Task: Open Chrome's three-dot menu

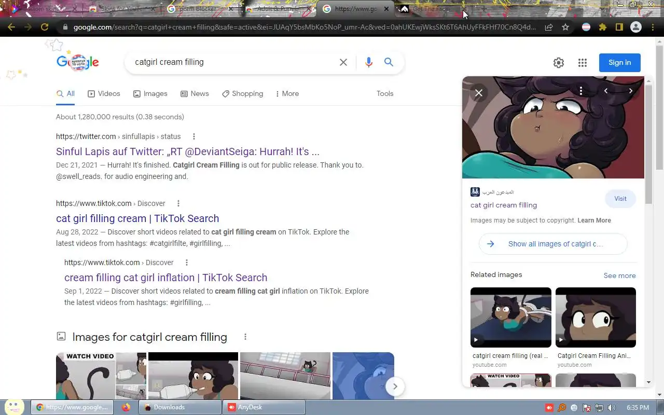Action: click(653, 27)
